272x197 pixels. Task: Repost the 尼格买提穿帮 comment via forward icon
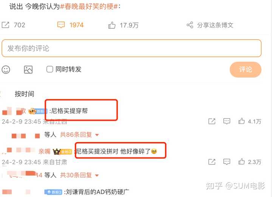pos(212,121)
